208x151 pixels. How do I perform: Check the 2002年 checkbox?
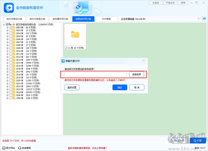11,31
